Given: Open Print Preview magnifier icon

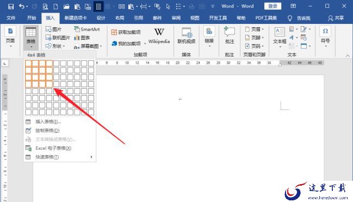Looking at the screenshot, I should (45, 7).
